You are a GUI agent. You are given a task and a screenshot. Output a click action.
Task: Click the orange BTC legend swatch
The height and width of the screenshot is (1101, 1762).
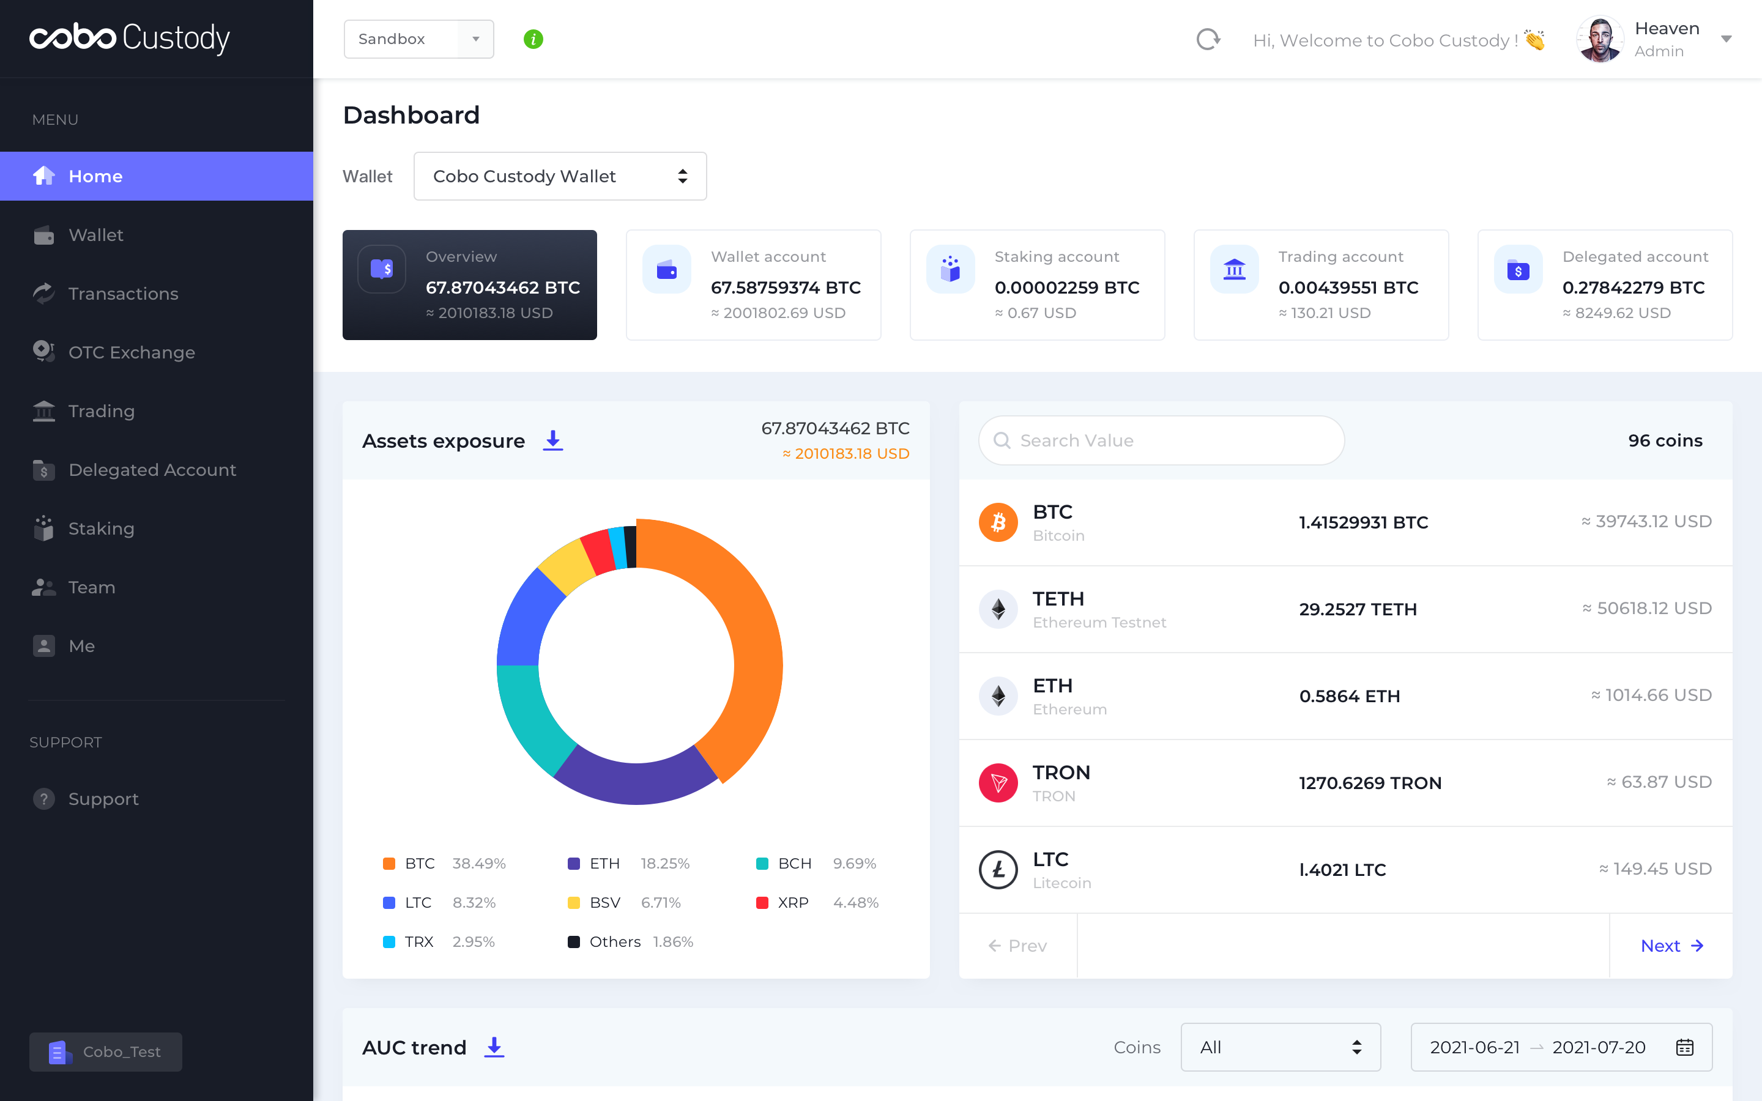pyautogui.click(x=389, y=864)
